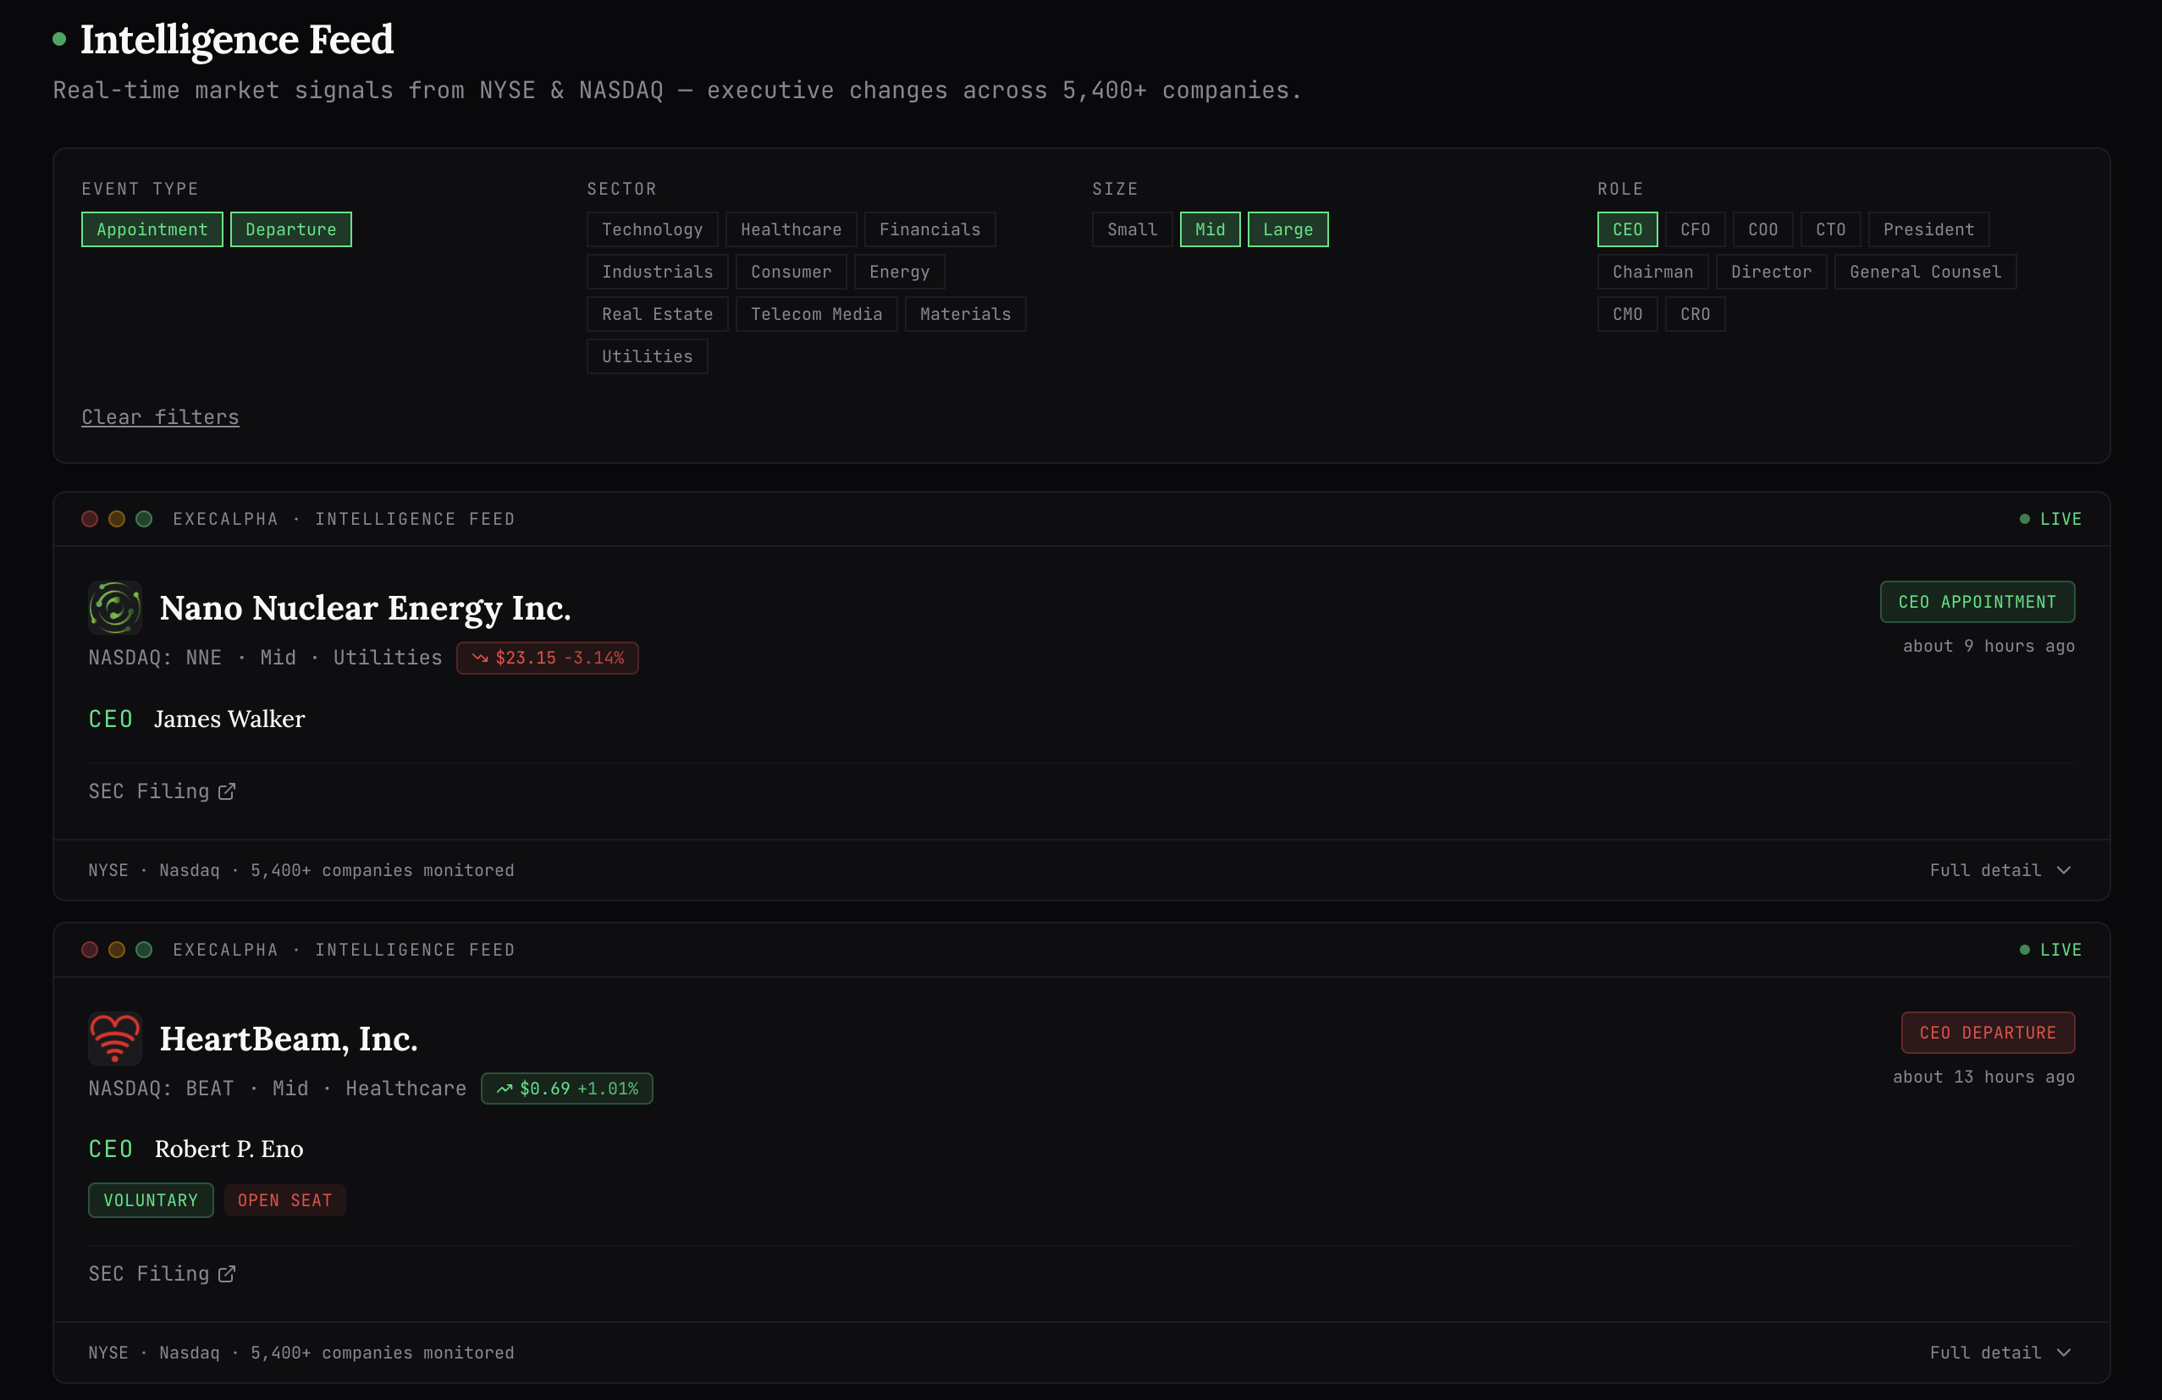The height and width of the screenshot is (1400, 2162).
Task: Click 'NASDAQ: BEAT' ticker text
Action: tap(161, 1089)
